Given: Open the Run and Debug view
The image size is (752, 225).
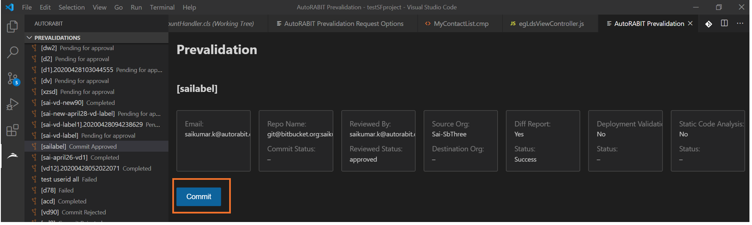Looking at the screenshot, I should click(x=12, y=104).
